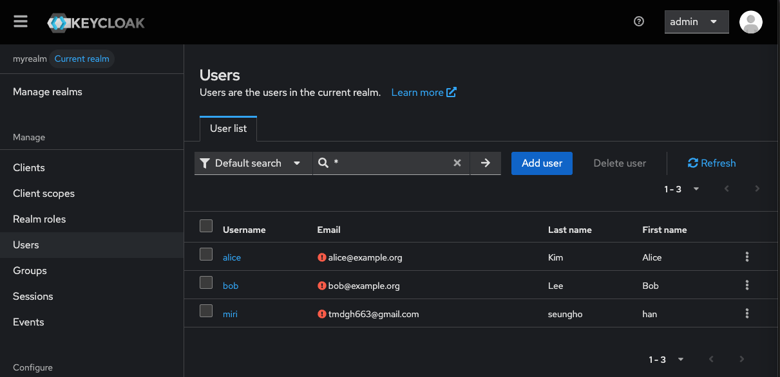Click the Current realm badge
780x377 pixels.
[x=82, y=59]
